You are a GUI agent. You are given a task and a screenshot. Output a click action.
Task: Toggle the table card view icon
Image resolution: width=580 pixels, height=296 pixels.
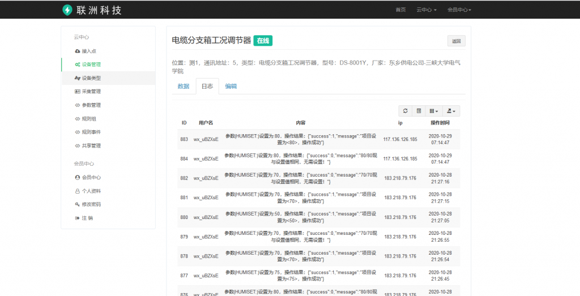419,111
